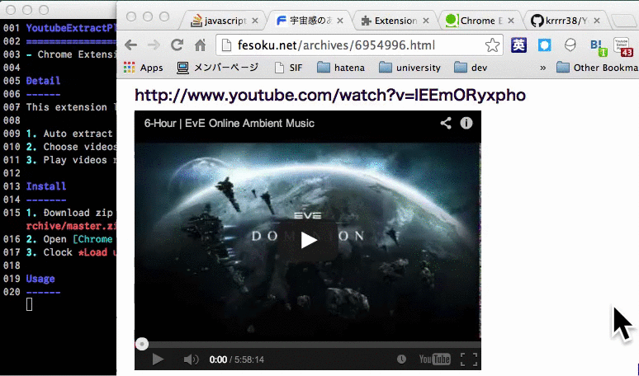Switch to the Extensions tab
This screenshot has width=639, height=376.
click(395, 21)
